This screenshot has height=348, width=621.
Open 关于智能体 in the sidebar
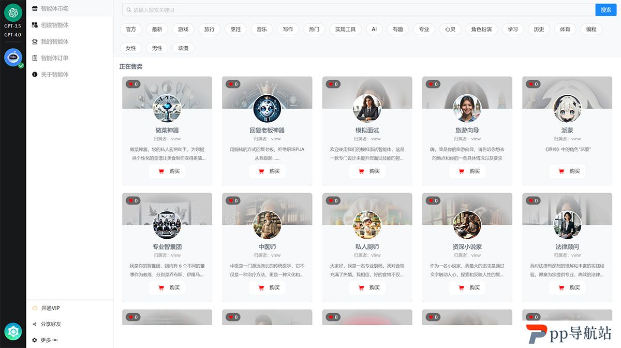70,75
